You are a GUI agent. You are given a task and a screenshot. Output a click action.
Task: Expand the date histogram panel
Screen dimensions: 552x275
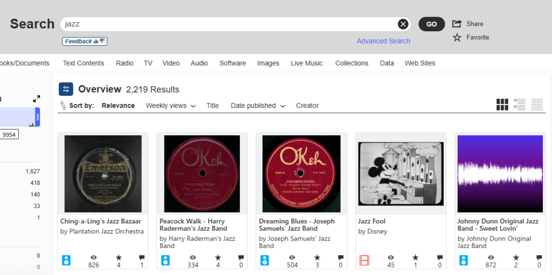[x=37, y=99]
